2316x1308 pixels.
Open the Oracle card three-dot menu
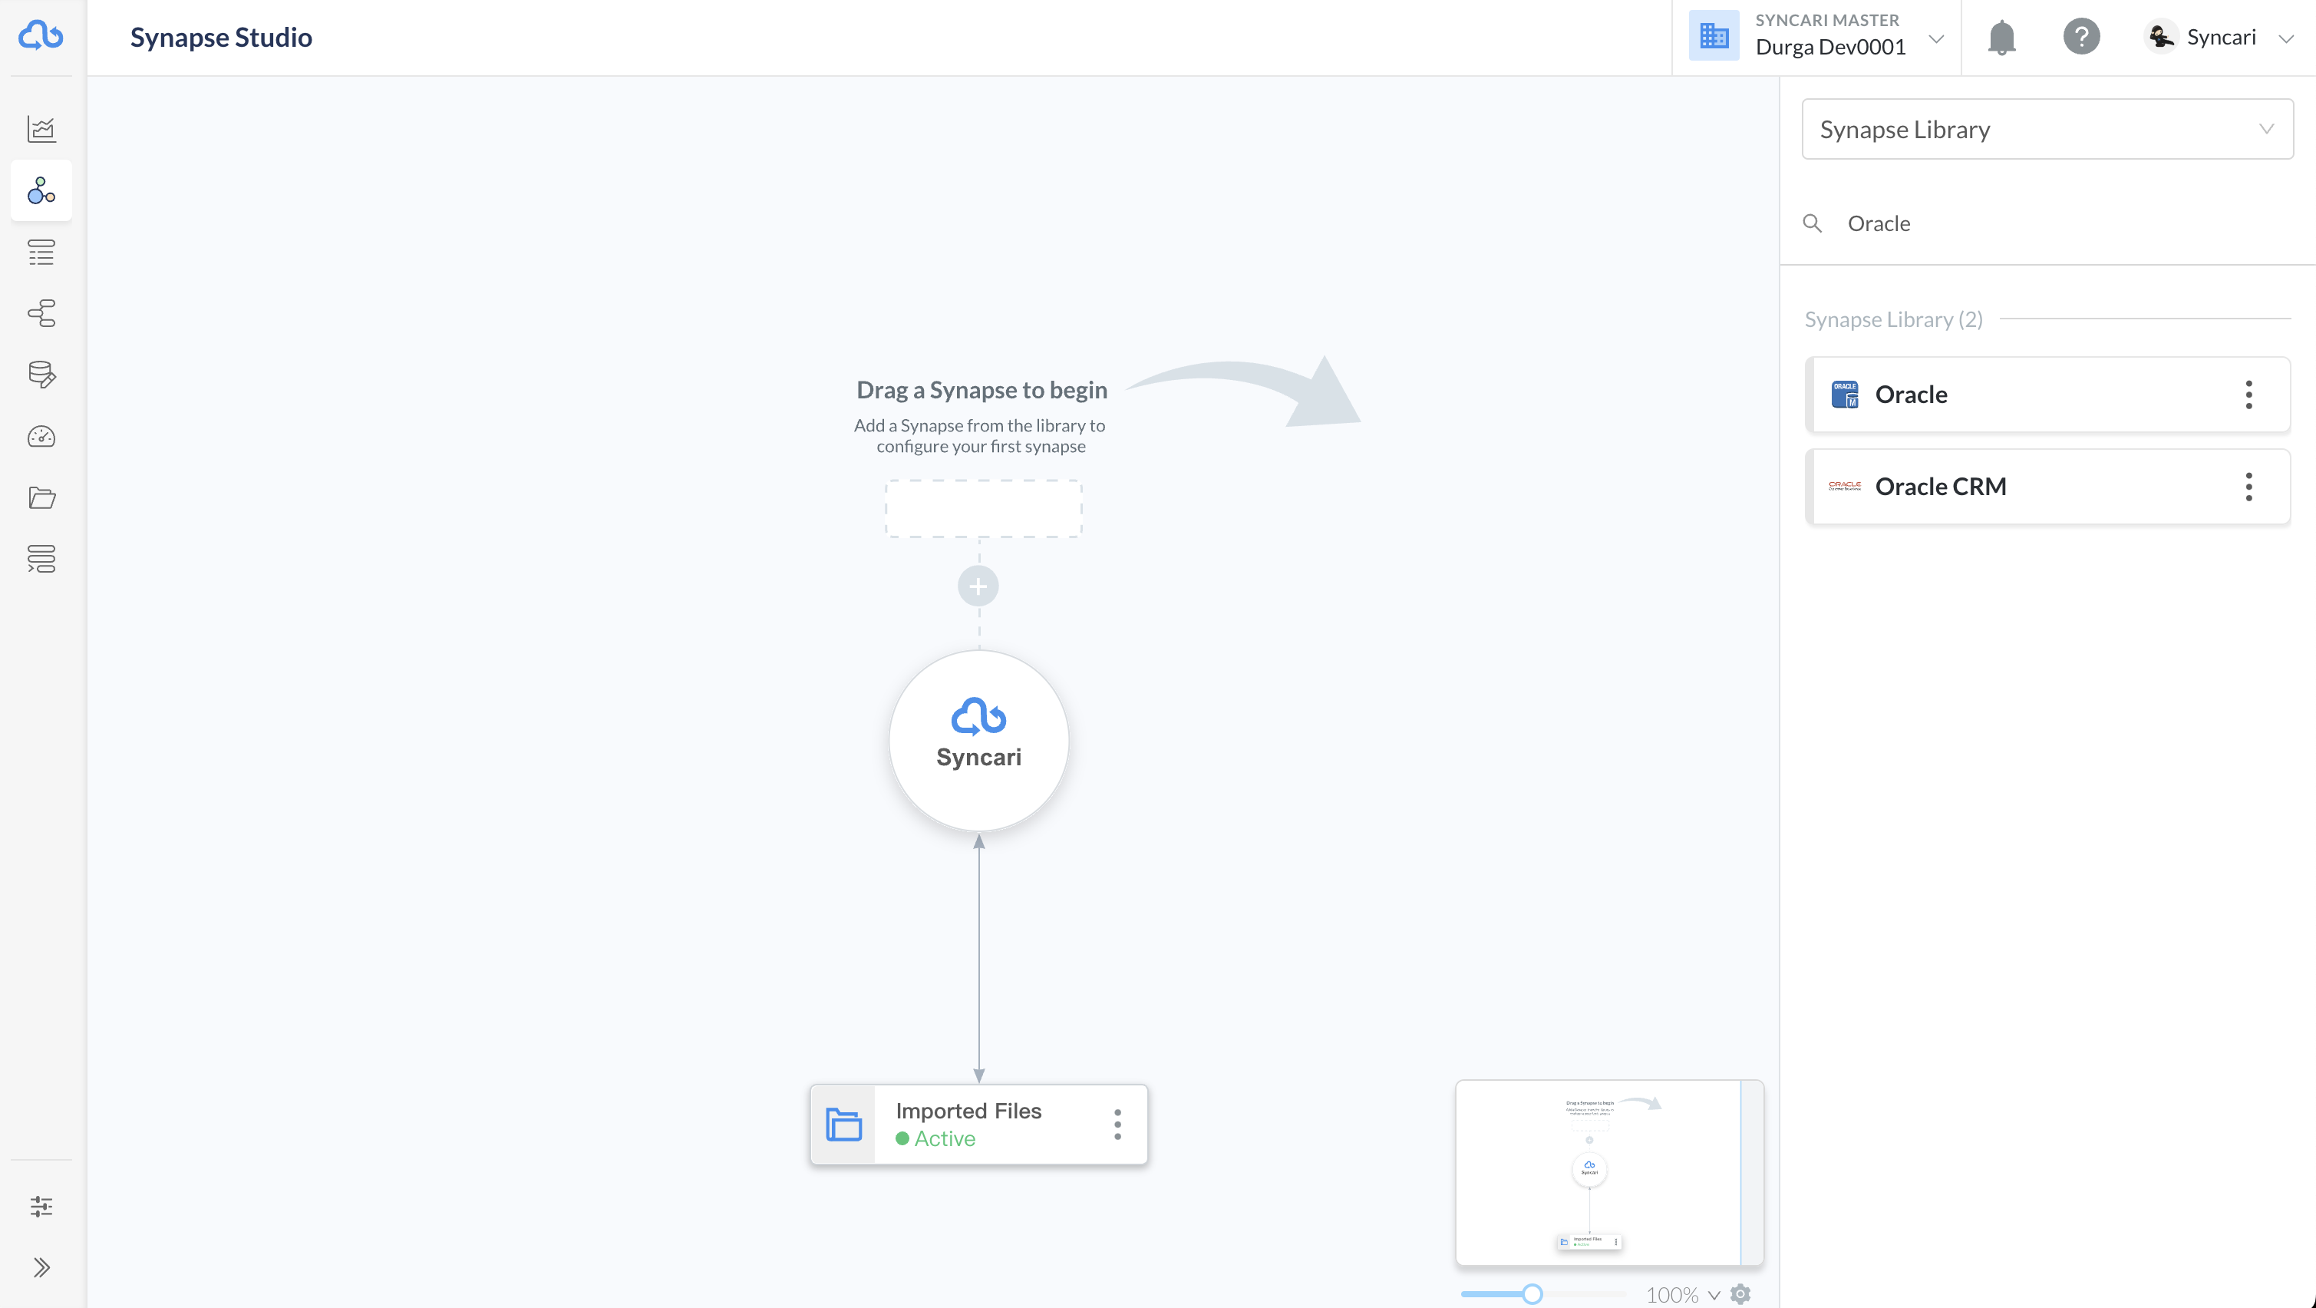pos(2248,394)
